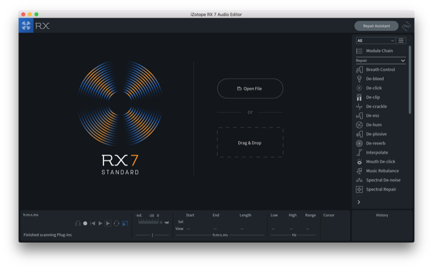
Task: Click the History panel header
Action: click(x=382, y=215)
